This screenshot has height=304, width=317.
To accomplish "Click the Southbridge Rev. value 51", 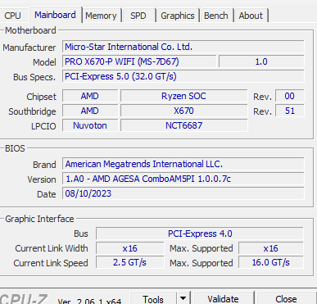I will [289, 111].
